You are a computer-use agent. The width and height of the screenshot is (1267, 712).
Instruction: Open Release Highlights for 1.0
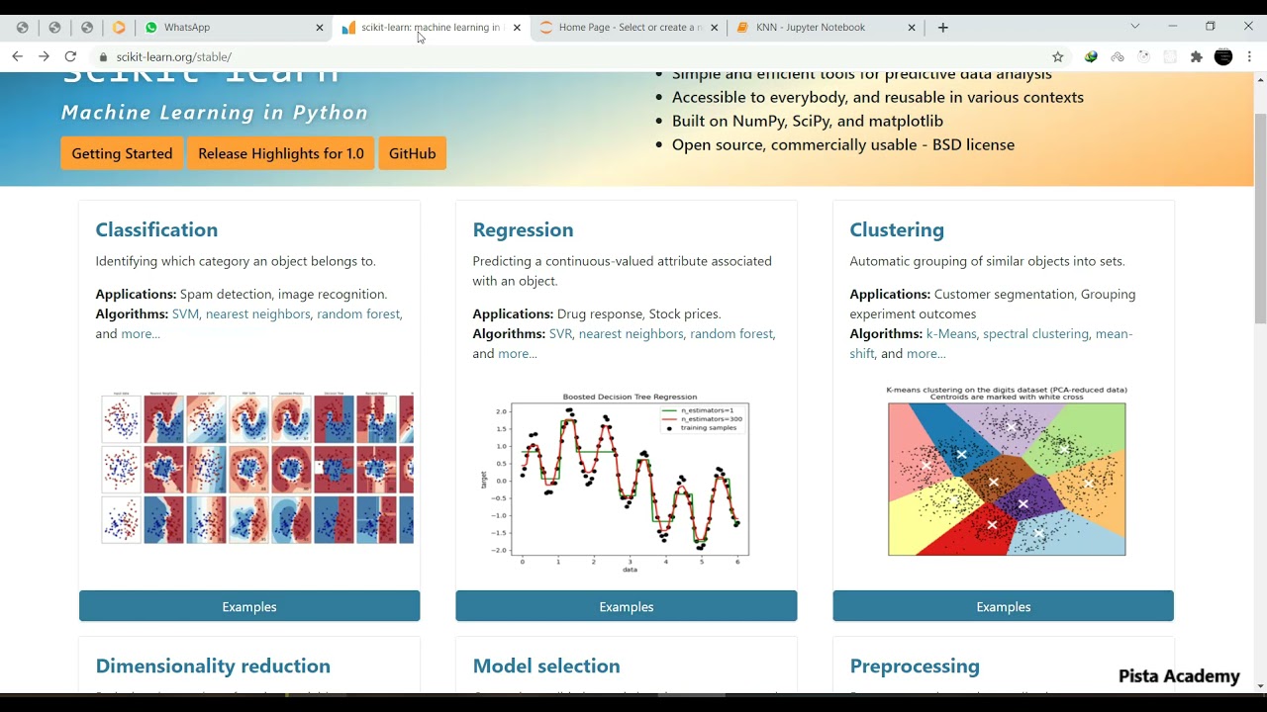point(281,153)
